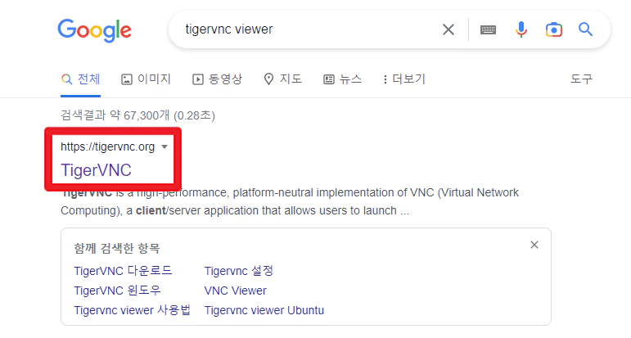Image resolution: width=631 pixels, height=338 pixels.
Task: Open the VNC Viewer related search
Action: [236, 291]
